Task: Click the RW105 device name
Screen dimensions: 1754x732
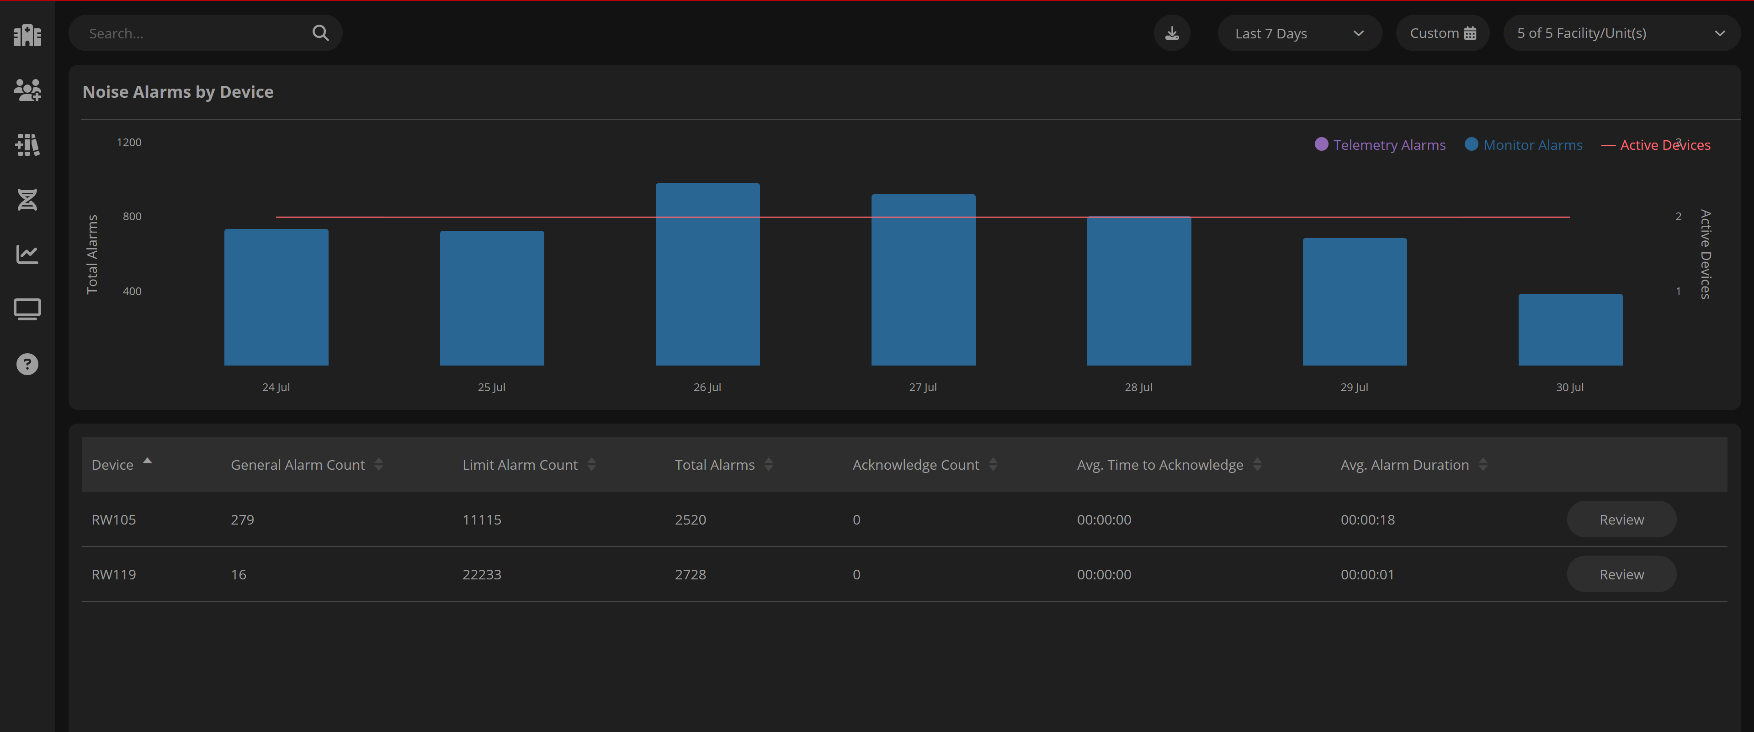Action: (114, 520)
